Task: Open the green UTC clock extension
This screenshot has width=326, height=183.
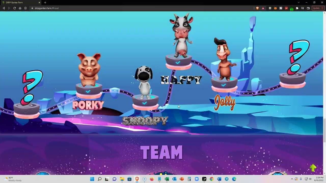Action: coord(292,8)
